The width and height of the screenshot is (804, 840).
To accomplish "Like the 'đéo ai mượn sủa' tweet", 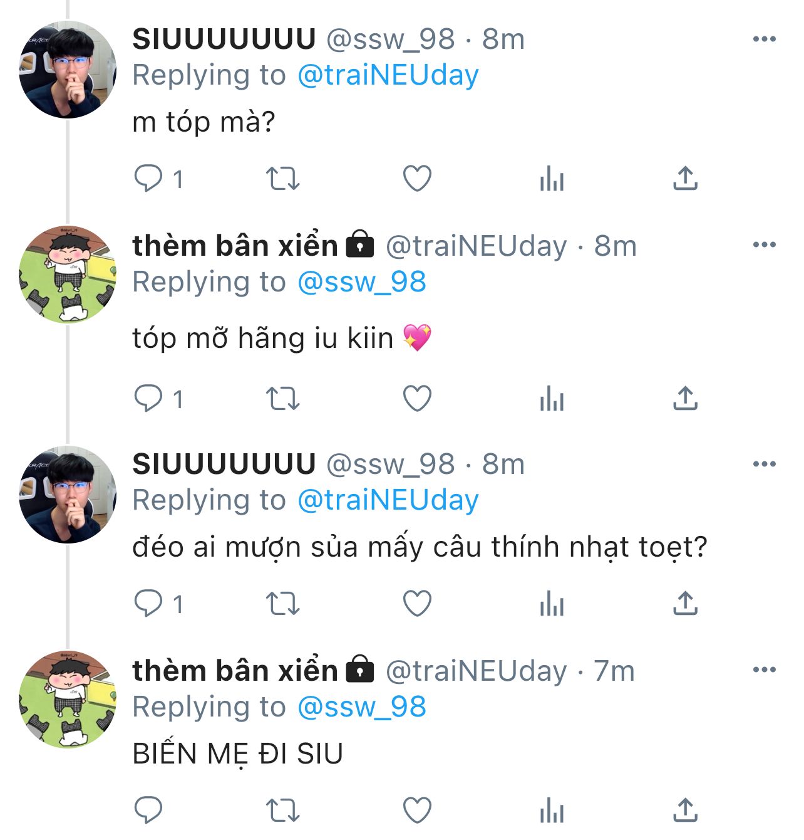I will click(x=417, y=604).
